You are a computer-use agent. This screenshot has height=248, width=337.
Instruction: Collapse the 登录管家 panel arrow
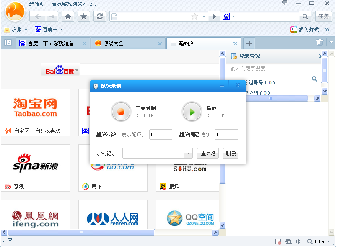point(320,56)
